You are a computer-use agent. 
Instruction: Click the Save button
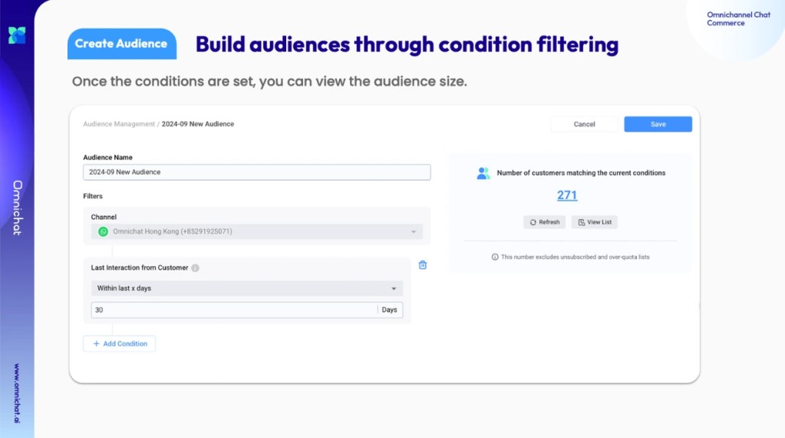coord(658,124)
